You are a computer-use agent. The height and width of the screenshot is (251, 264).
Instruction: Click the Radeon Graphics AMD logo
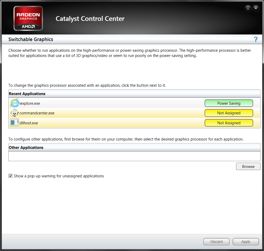coord(28,18)
